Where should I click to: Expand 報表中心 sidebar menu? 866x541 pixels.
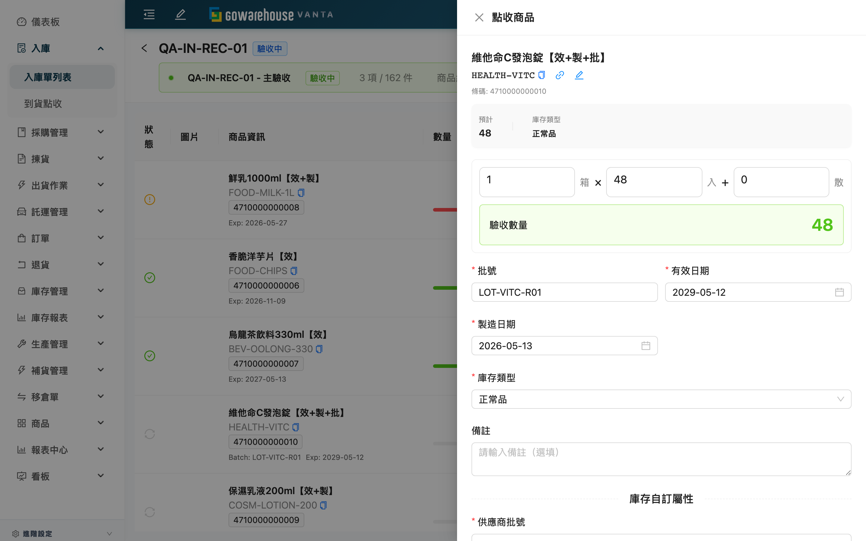62,450
